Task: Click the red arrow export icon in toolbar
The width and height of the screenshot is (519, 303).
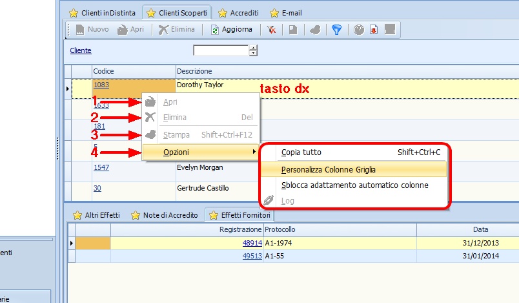Action: pyautogui.click(x=373, y=30)
